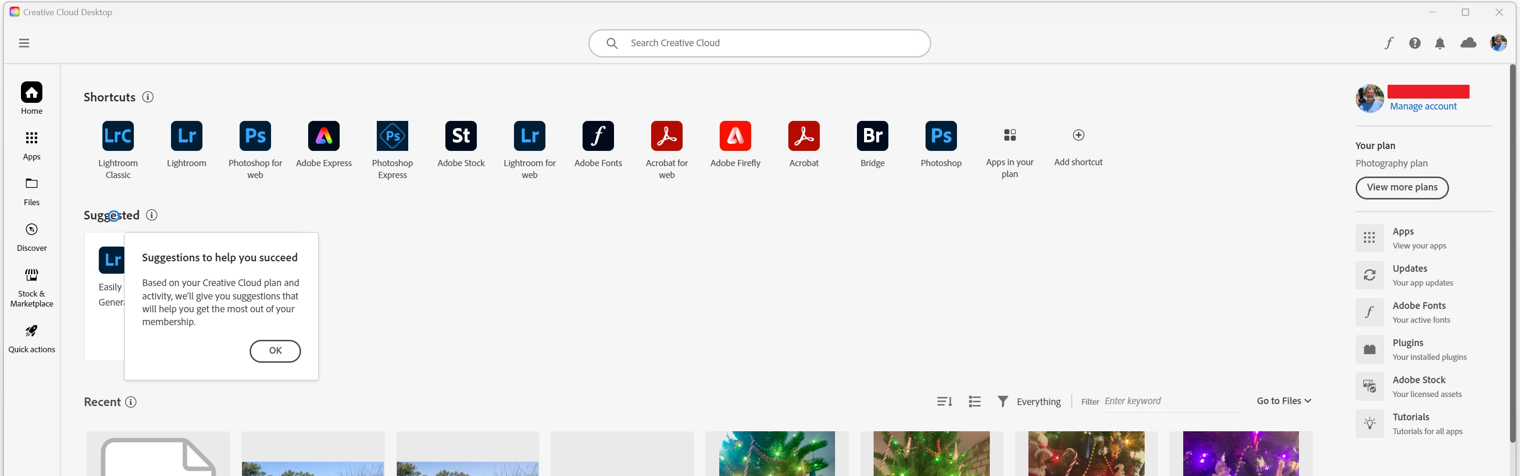
Task: Open notifications bell
Action: click(1440, 43)
